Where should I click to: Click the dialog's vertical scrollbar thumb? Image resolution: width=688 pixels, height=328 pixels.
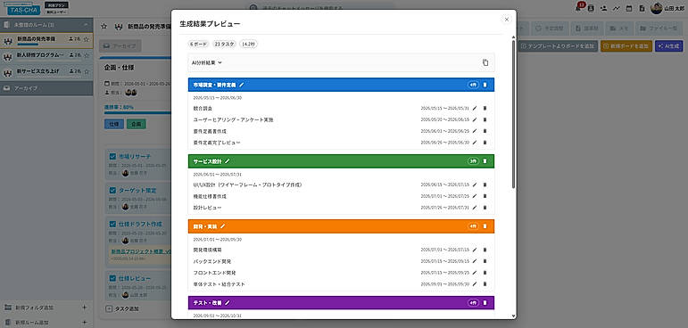click(x=513, y=115)
